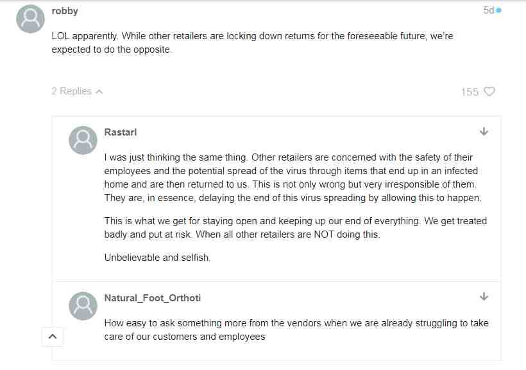Open Rastarl's username link

[121, 132]
